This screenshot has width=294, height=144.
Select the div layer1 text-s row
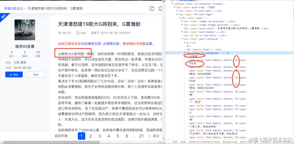point(204,49)
